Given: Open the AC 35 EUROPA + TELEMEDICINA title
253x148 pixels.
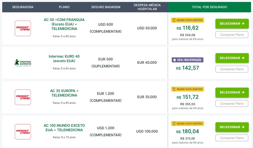Looking at the screenshot, I should tap(64, 93).
